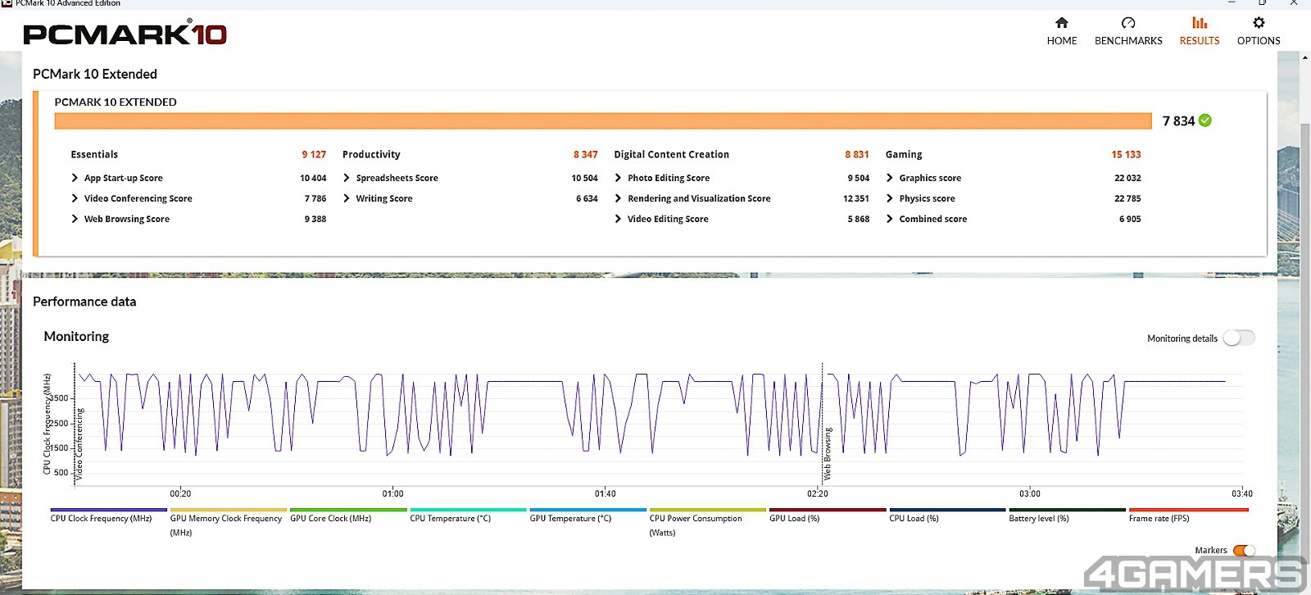1311x595 pixels.
Task: Click the Performance data heading
Action: pyautogui.click(x=84, y=302)
